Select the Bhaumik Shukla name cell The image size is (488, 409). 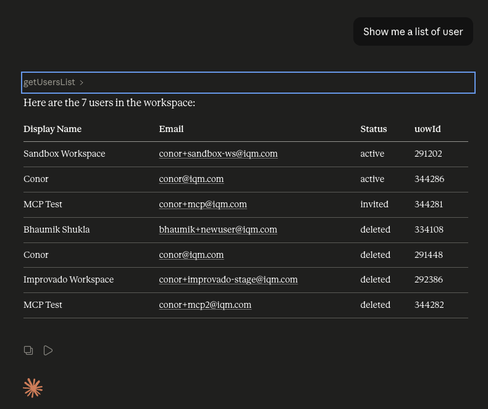coord(57,229)
